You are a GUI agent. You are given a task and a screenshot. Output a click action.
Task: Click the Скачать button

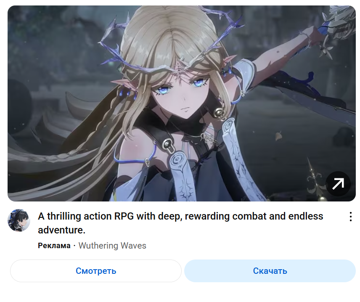(x=270, y=271)
